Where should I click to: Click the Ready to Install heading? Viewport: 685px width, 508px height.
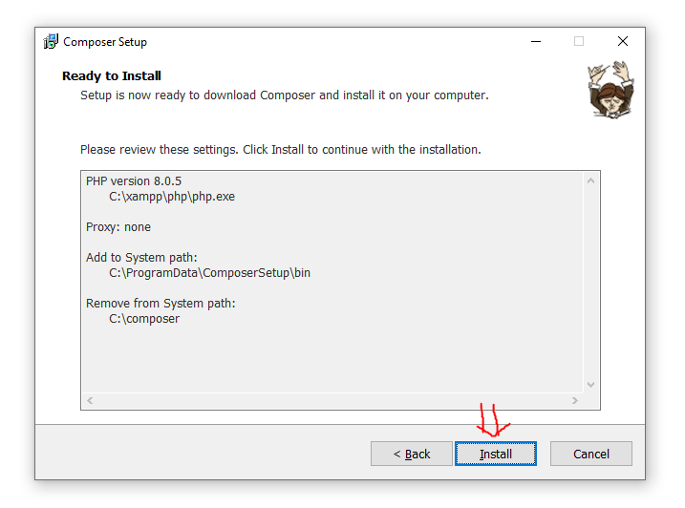(x=112, y=76)
